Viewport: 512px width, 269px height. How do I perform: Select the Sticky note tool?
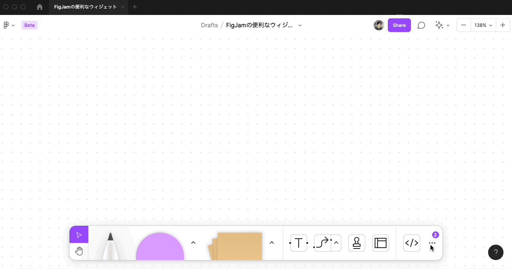click(x=237, y=248)
